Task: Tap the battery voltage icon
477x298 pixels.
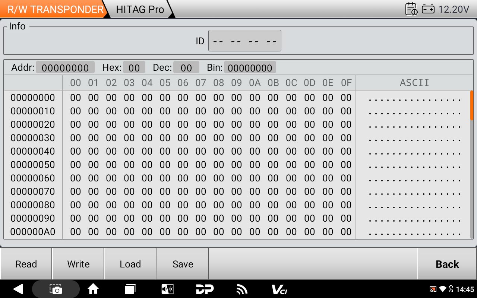Action: click(428, 9)
